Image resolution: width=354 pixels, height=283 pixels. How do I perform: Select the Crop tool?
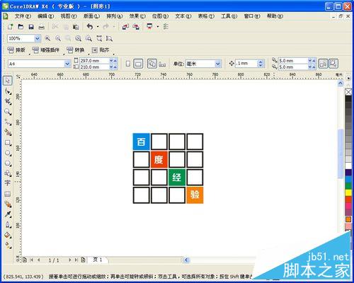[x=8, y=102]
